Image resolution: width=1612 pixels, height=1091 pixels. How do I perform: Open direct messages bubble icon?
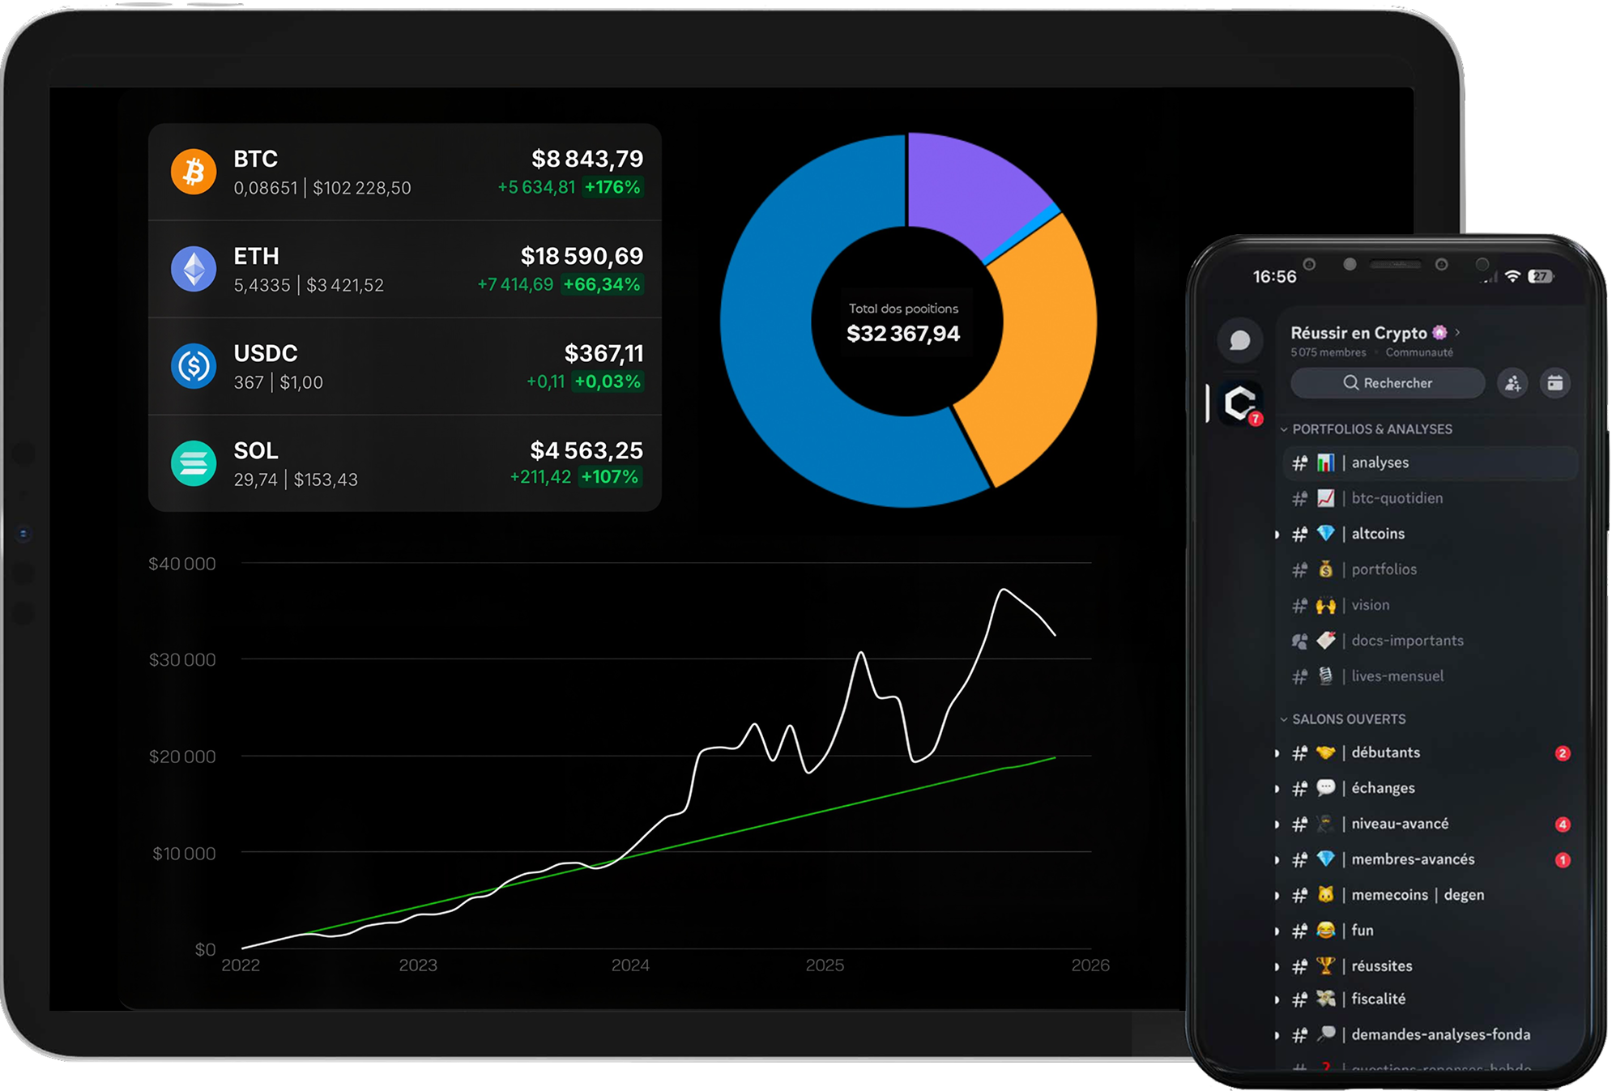pos(1239,340)
